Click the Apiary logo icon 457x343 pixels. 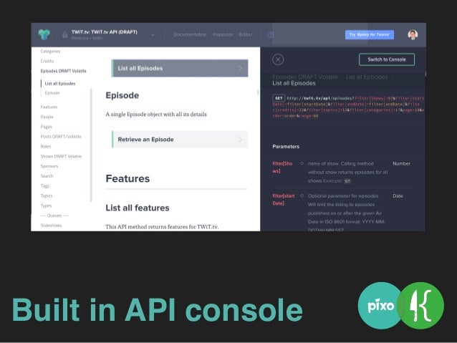click(x=44, y=34)
